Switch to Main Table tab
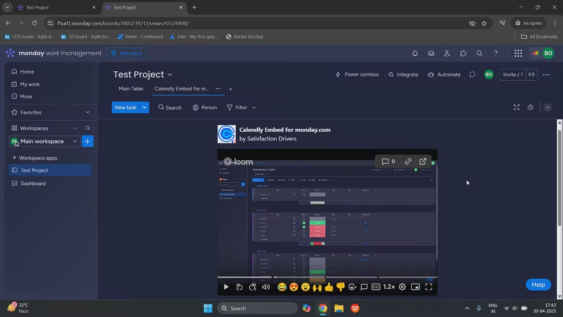This screenshot has width=563, height=317. [x=131, y=88]
